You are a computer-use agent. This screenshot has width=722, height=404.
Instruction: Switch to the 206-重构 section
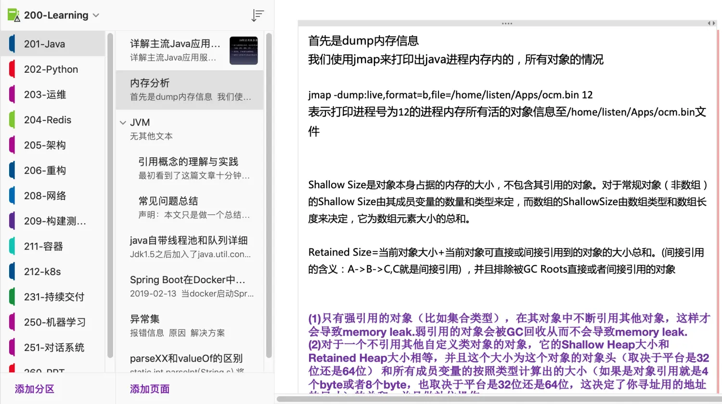tap(53, 170)
